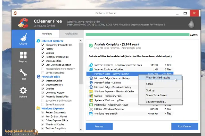
Task: Open the Sort by submenu arrow
Action: [x=179, y=90]
